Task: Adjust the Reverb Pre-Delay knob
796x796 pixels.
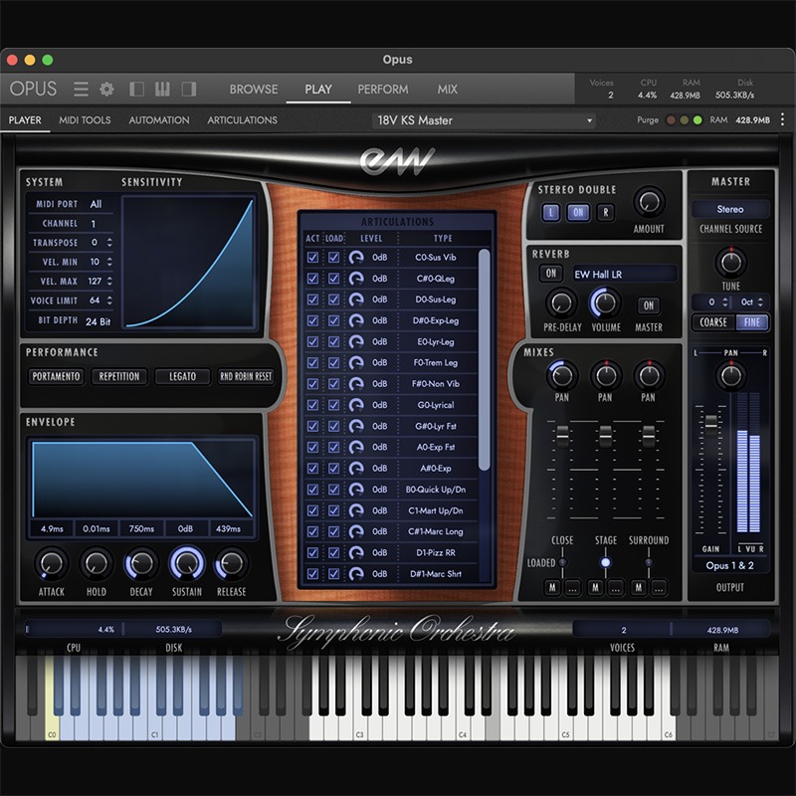Action: [561, 303]
